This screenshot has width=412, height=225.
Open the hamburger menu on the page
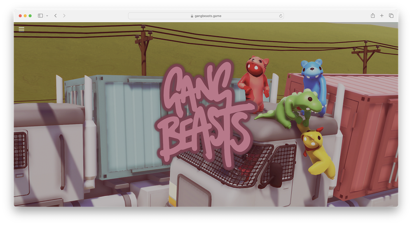pos(21,29)
